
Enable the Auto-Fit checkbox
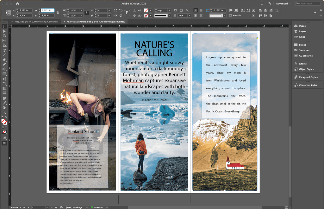pos(230,15)
